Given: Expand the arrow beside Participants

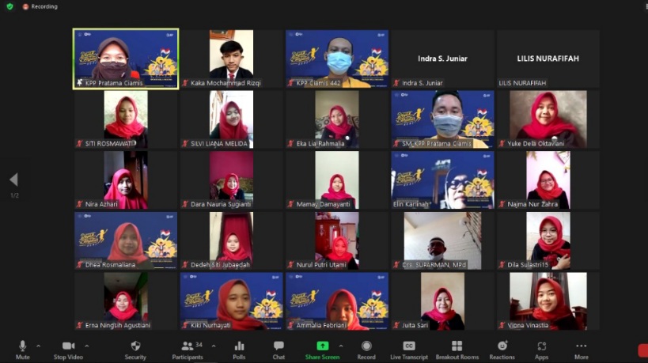Looking at the screenshot, I should [214, 346].
